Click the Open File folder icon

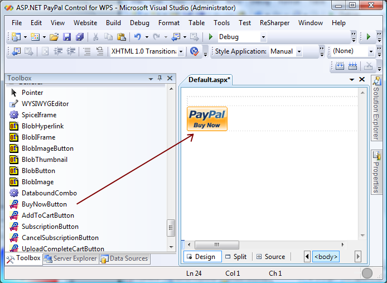pos(54,37)
